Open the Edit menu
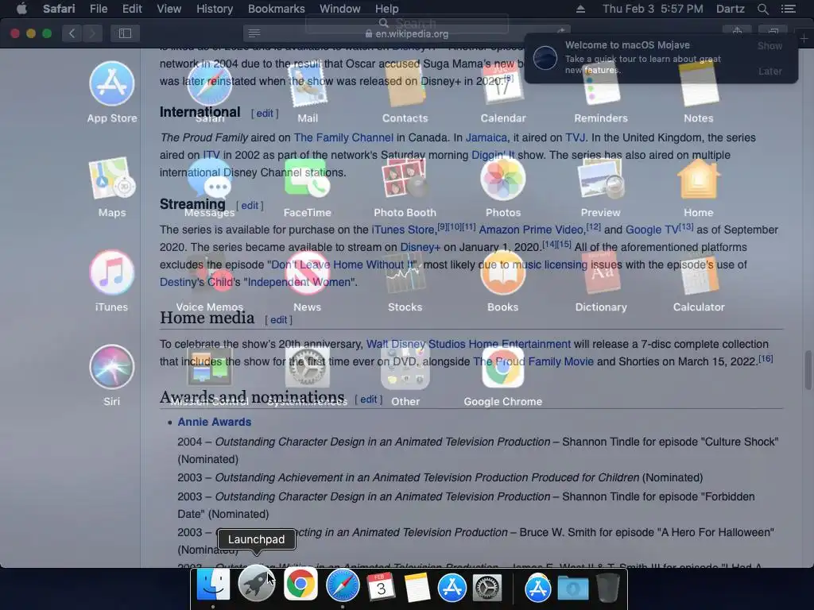The width and height of the screenshot is (814, 610). [x=132, y=9]
